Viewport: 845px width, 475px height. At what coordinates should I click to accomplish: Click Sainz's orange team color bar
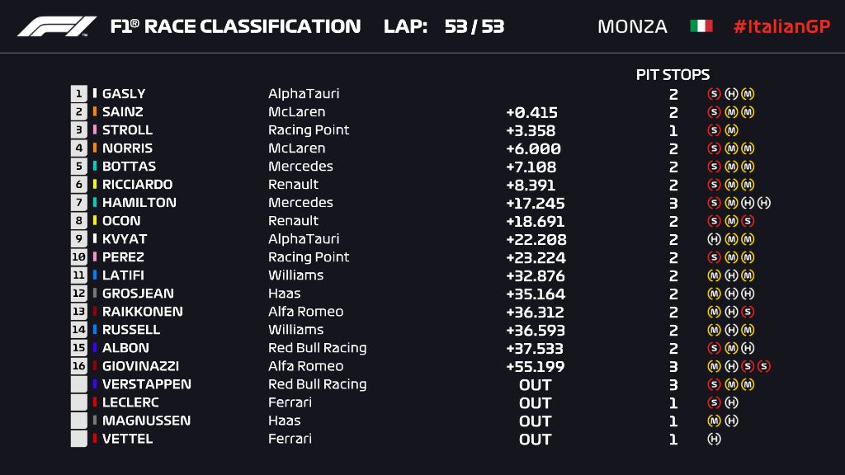(x=95, y=112)
